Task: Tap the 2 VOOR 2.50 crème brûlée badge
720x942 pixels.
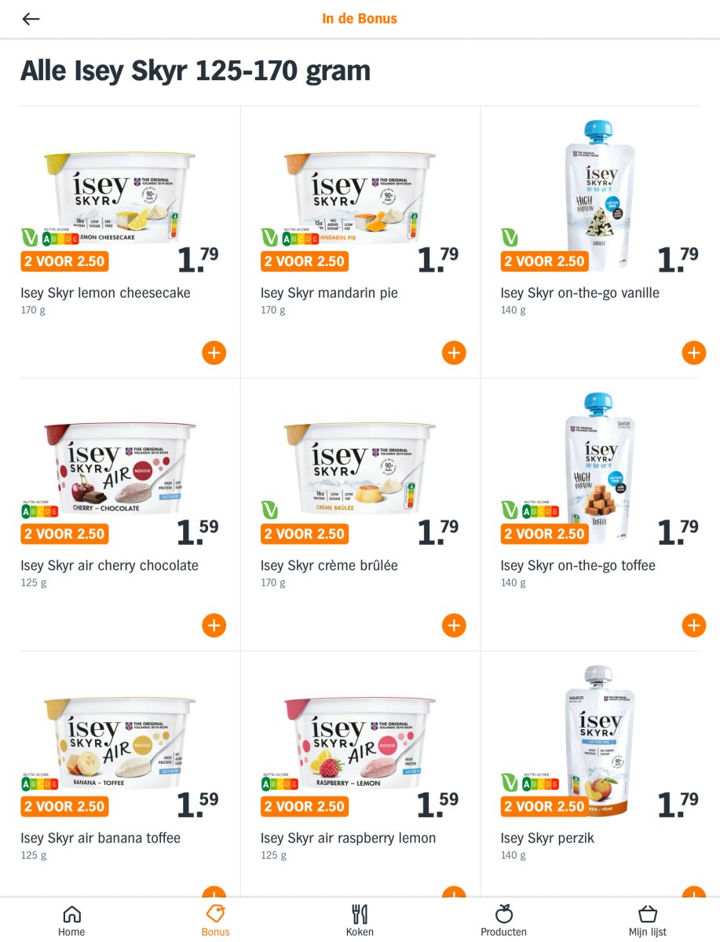Action: pos(305,534)
